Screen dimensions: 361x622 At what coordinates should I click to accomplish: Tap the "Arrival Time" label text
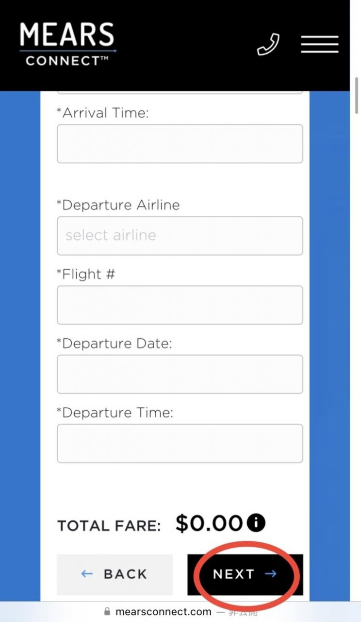coord(103,113)
